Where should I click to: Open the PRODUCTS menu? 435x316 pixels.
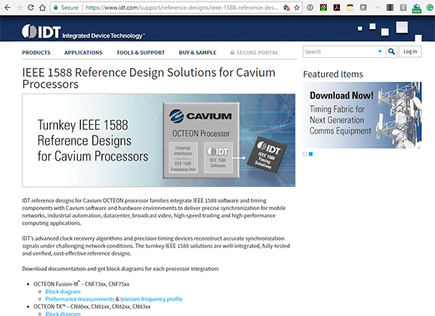click(x=36, y=52)
